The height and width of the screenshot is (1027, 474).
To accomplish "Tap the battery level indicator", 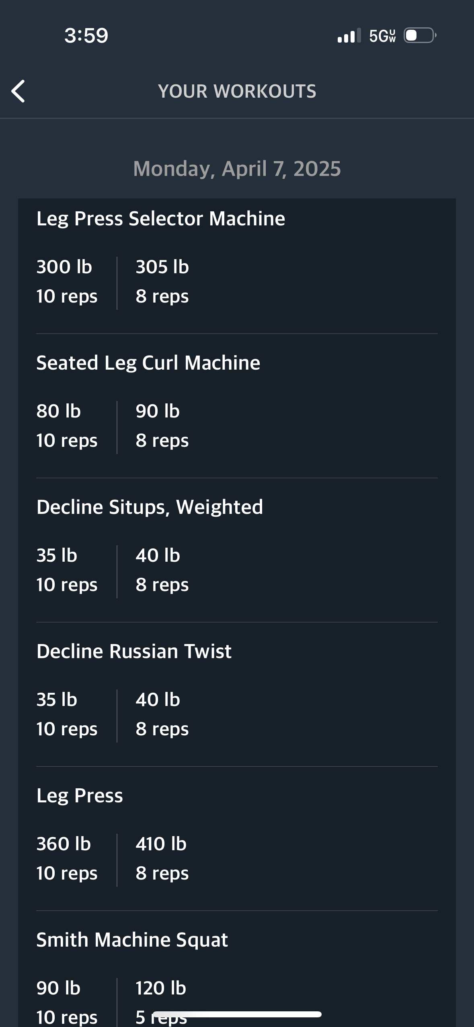I will coord(420,35).
